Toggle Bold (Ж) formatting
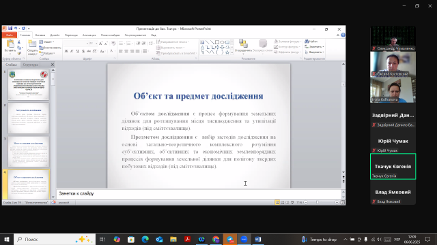This screenshot has width=437, height=245. pos(66,51)
